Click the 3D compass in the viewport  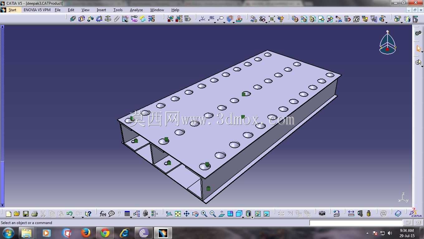click(388, 42)
